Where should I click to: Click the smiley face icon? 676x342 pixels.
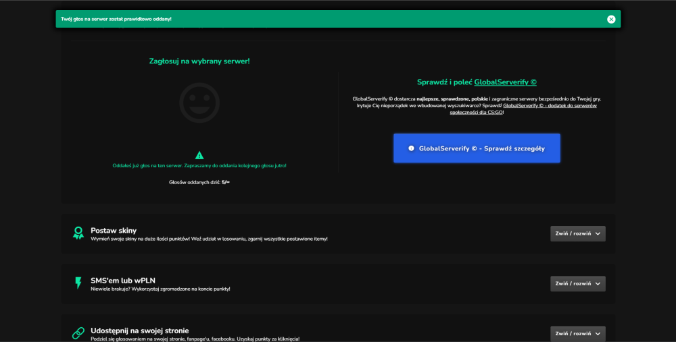point(199,103)
